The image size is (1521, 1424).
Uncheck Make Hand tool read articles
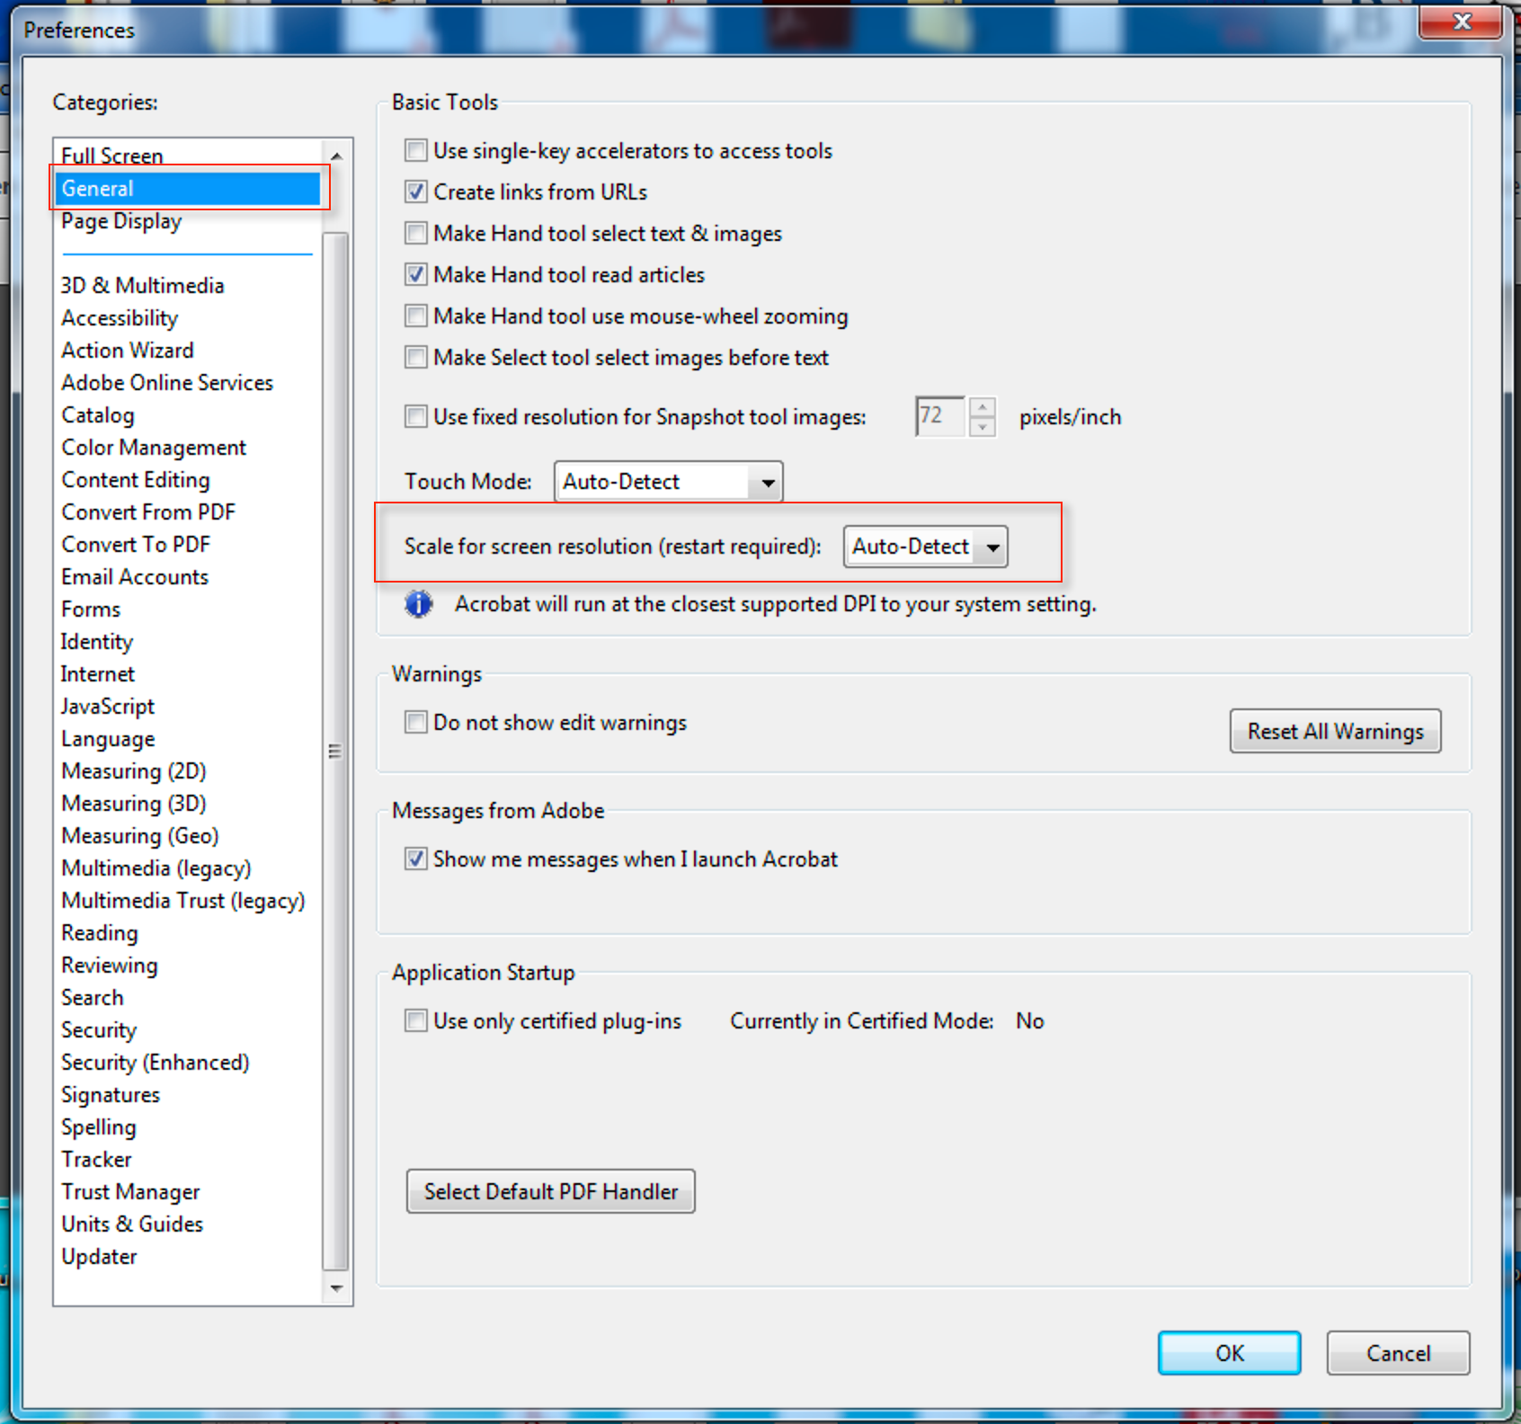click(414, 274)
